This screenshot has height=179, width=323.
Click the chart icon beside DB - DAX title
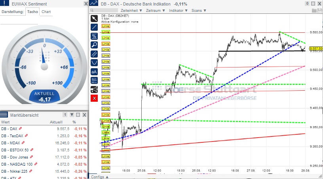(x=94, y=3)
